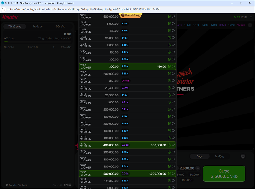Screen dimensions: 255x189
Task: Click the green shield icon on the 25.81x row
Action: click(169, 81)
